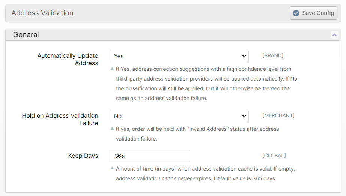This screenshot has height=196, width=346.
Task: Click the [BRAND] scope label
Action: 273,55
